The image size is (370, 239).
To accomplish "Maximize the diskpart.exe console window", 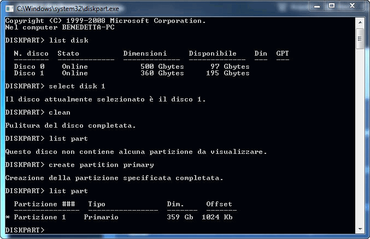I will tap(331, 7).
